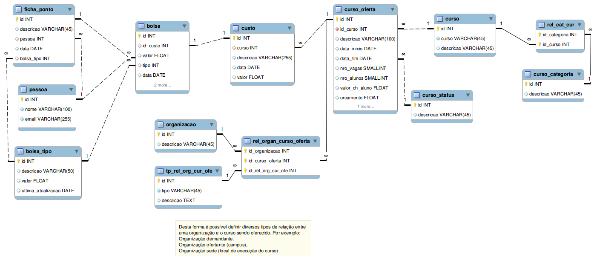The height and width of the screenshot is (260, 597).
Task: Click the bolsa table header icon
Action: 141,26
